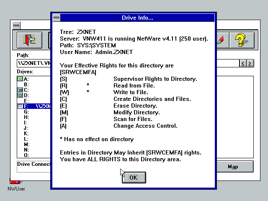
Task: Click 'You have ALL RIGHTS' summary line
Action: point(120,159)
